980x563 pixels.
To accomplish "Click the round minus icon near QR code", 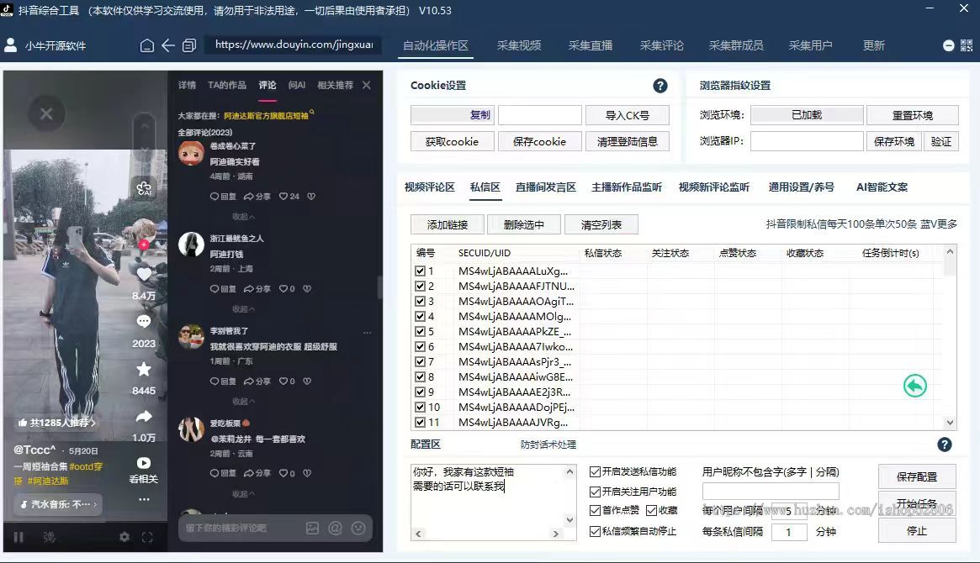I will 948,45.
